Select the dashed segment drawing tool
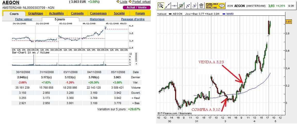This screenshot has width=297, height=124. point(188,6)
